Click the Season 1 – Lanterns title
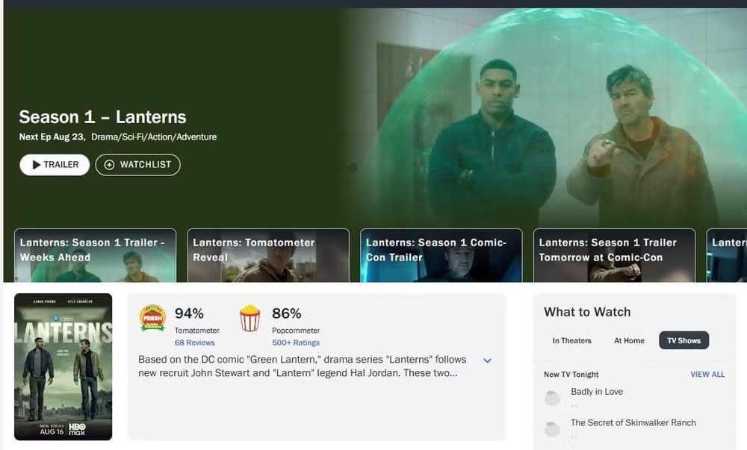 click(x=102, y=117)
